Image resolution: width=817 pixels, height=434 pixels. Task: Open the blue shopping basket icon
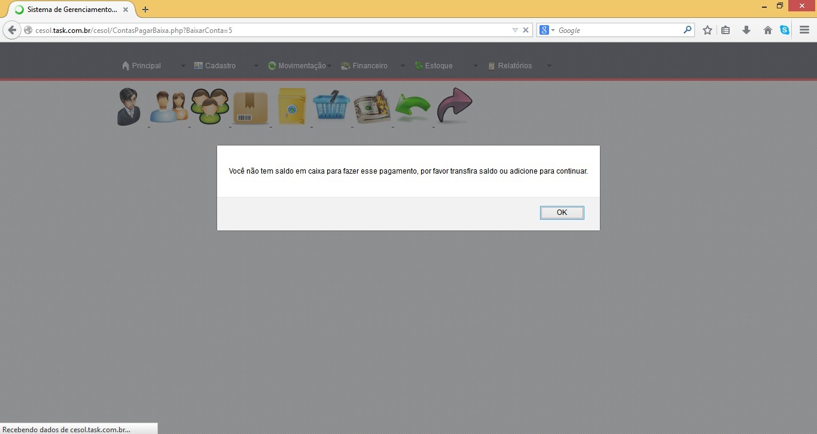point(331,107)
